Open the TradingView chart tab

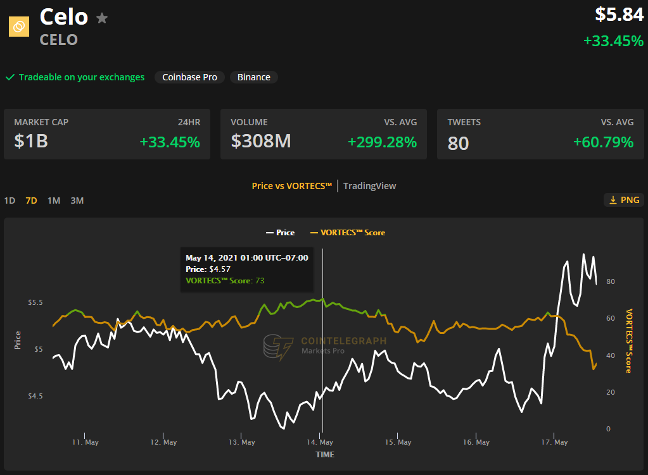pos(369,186)
